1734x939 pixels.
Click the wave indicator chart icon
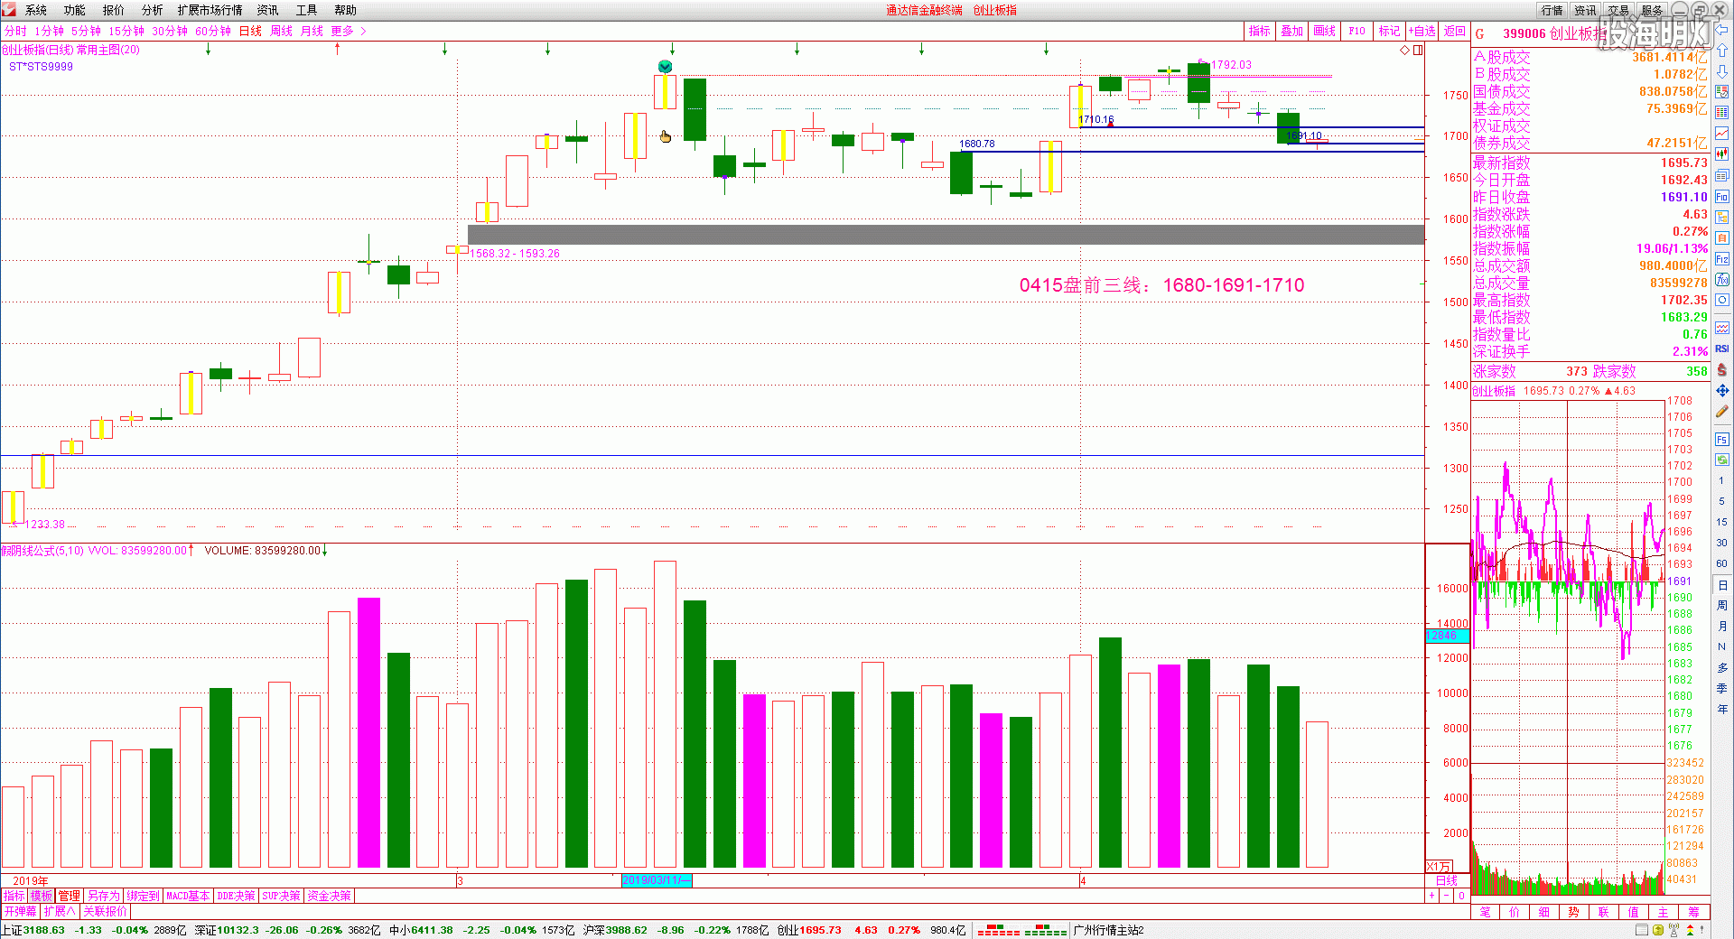tap(1722, 328)
